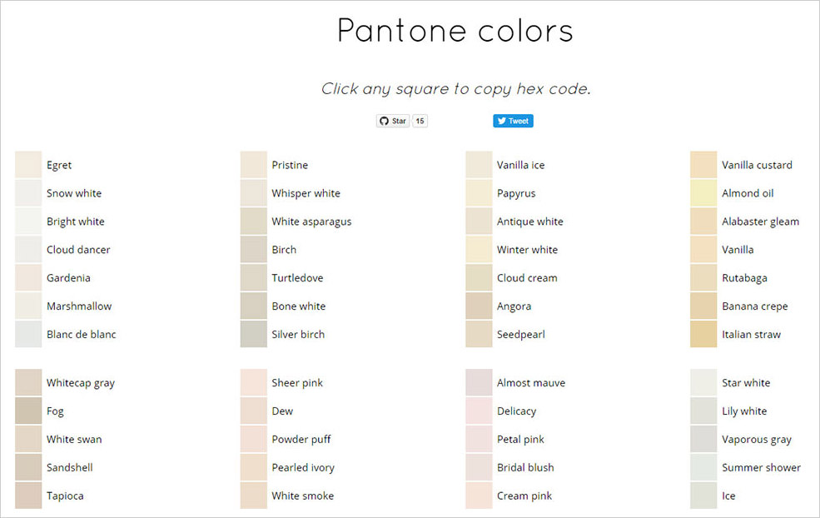Screen dimensions: 820x518
Task: Click the Seedpearl color square
Action: 478,334
